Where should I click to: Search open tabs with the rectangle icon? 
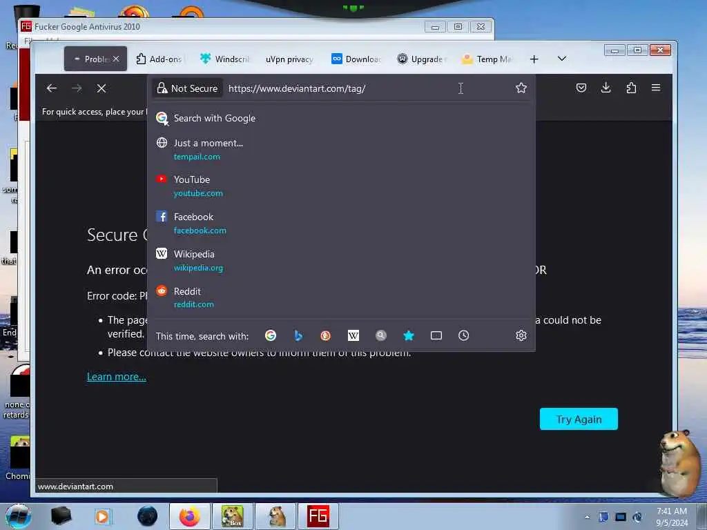436,336
